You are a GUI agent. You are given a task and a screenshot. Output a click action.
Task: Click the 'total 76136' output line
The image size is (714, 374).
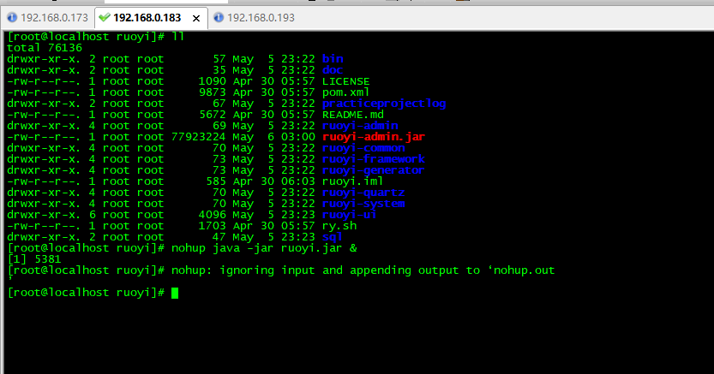pyautogui.click(x=45, y=48)
